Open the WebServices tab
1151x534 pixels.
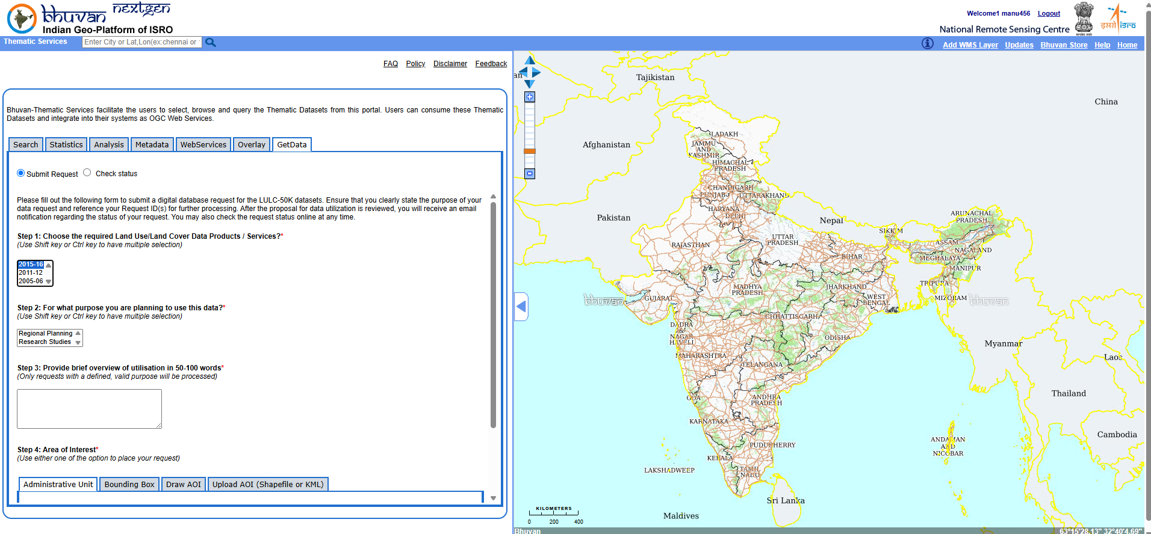coord(203,145)
